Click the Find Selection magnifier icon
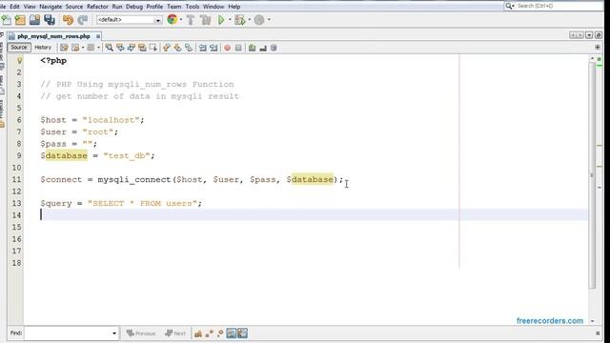The width and height of the screenshot is (610, 343). pos(110,48)
